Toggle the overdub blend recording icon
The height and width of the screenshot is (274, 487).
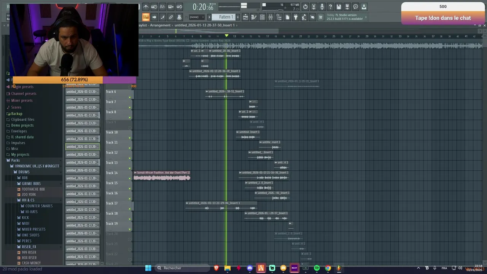click(171, 7)
